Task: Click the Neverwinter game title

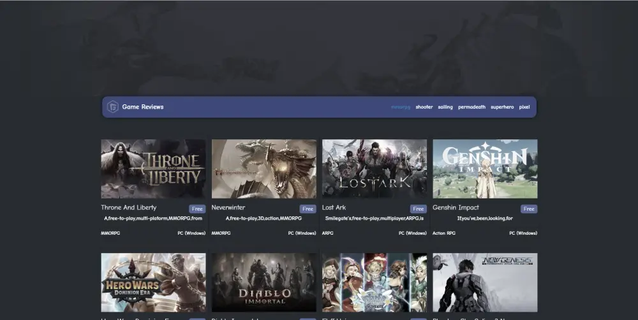Action: [228, 207]
